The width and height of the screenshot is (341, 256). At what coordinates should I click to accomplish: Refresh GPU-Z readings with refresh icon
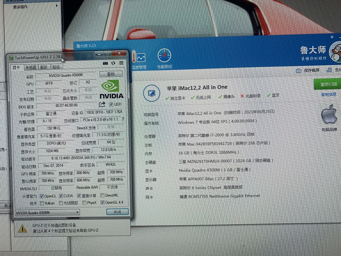[x=113, y=63]
